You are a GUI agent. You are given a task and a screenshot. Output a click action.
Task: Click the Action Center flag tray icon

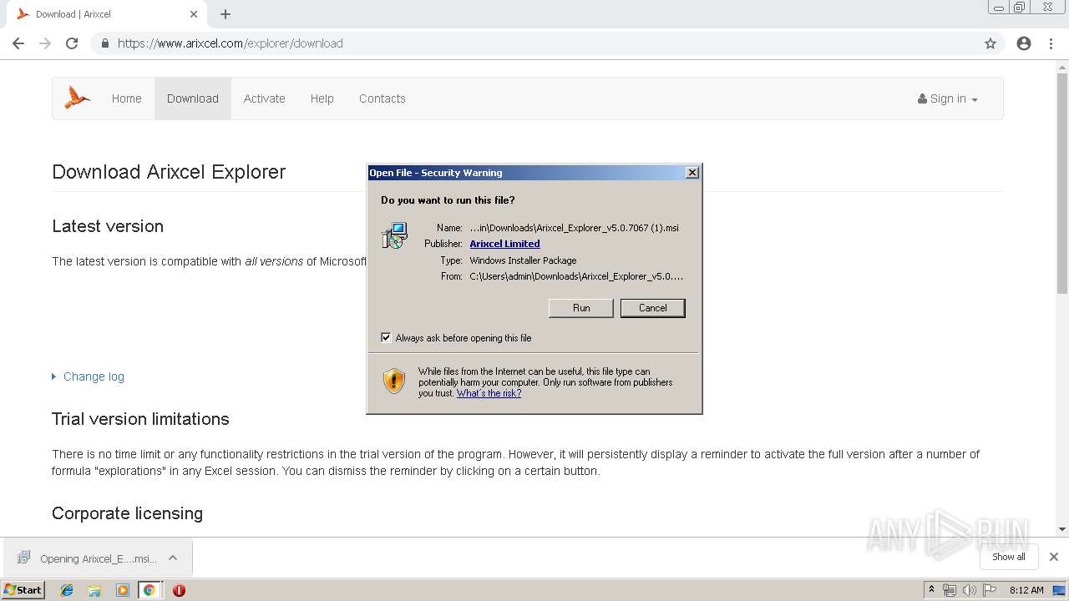pyautogui.click(x=988, y=590)
